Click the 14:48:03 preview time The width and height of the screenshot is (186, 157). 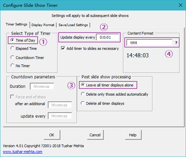coord(138,55)
